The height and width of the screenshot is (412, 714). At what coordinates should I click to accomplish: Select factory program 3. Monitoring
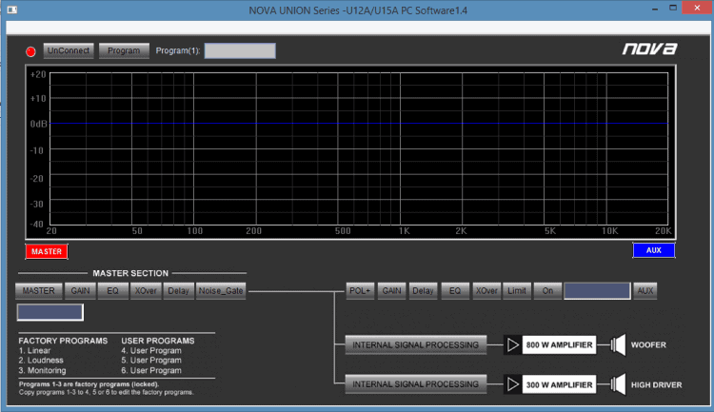(x=42, y=370)
